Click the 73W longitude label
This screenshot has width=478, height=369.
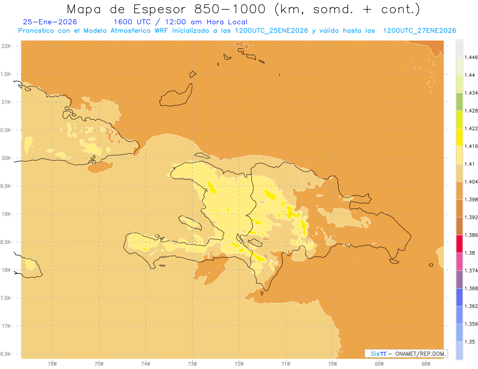coord(192,364)
